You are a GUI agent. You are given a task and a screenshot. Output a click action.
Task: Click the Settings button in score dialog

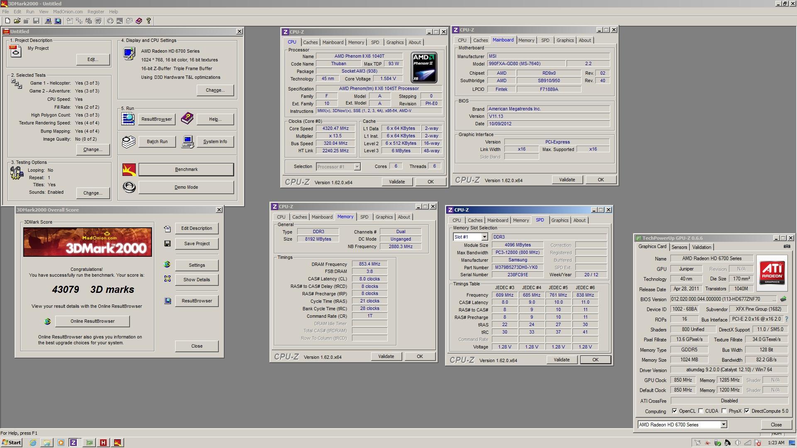coord(197,265)
